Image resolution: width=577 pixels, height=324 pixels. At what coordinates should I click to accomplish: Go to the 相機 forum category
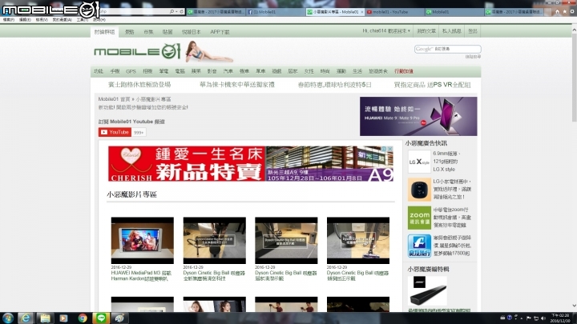[x=147, y=71]
